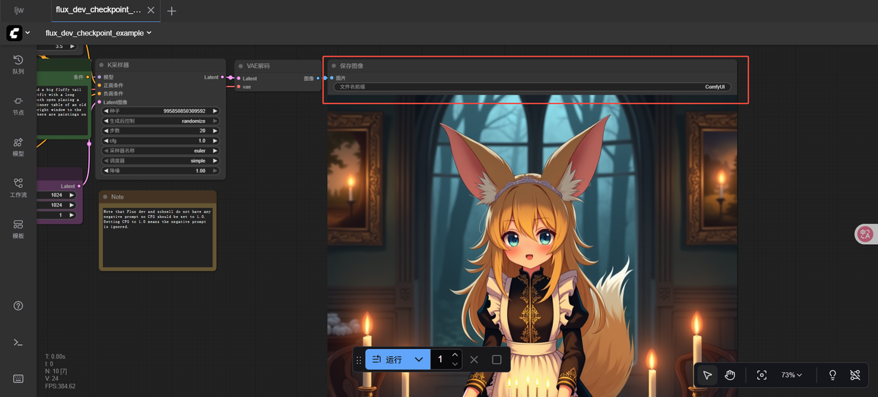Viewport: 878px width, 397px height.
Task: Switch to the ljw tab
Action: tap(19, 10)
